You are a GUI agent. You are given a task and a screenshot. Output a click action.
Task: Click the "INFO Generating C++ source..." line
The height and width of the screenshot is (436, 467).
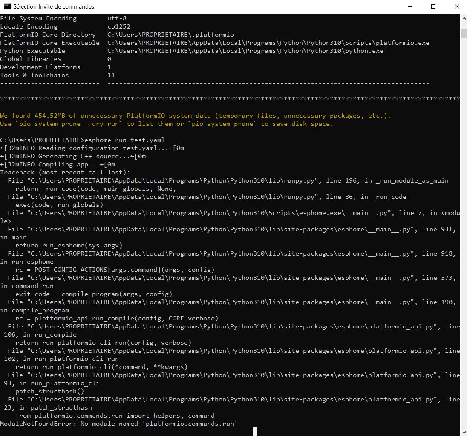[x=73, y=156]
